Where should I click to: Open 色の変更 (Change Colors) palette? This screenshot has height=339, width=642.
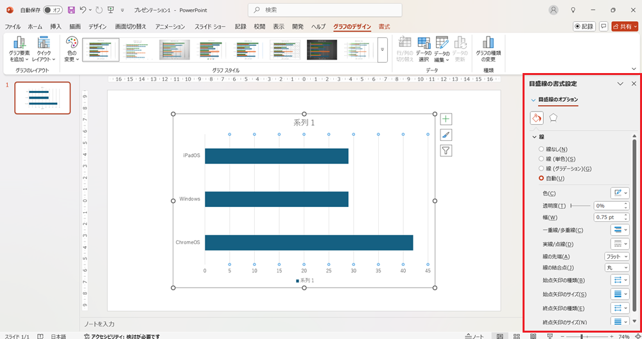coord(72,49)
